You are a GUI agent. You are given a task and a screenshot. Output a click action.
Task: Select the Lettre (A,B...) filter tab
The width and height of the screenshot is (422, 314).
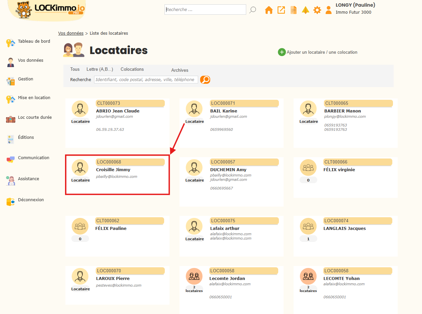click(x=99, y=69)
